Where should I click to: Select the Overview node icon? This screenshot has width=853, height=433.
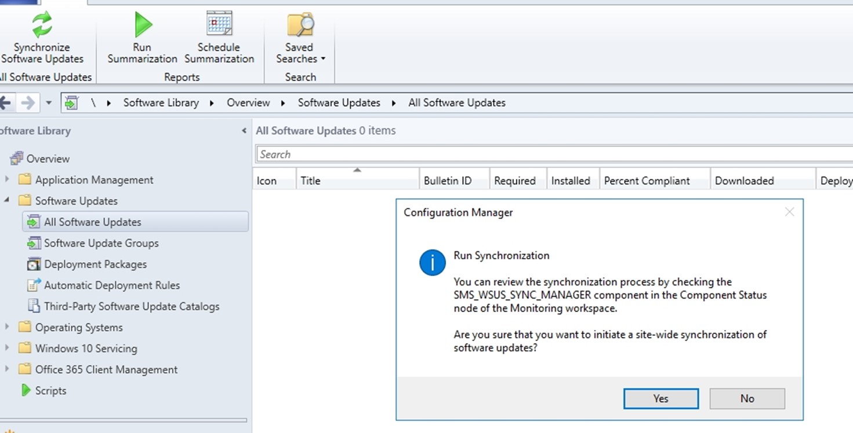coord(17,158)
